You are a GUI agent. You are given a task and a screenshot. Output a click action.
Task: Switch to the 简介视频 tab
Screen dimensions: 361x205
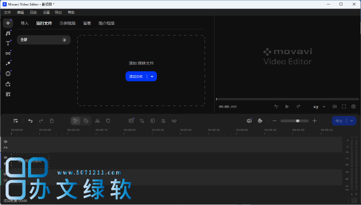click(x=106, y=23)
